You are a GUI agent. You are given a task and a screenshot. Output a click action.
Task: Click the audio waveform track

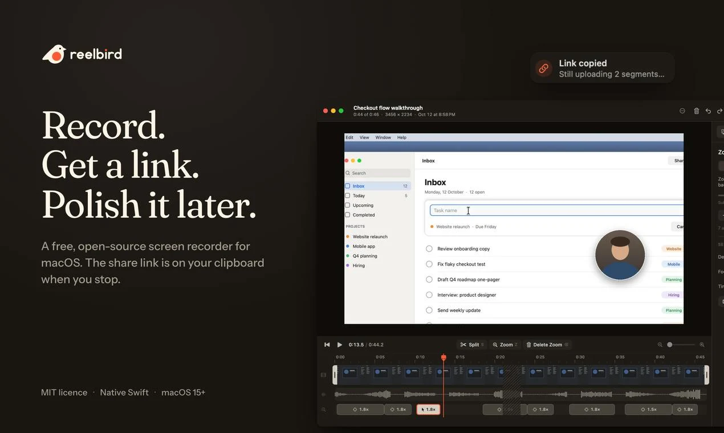pos(520,394)
